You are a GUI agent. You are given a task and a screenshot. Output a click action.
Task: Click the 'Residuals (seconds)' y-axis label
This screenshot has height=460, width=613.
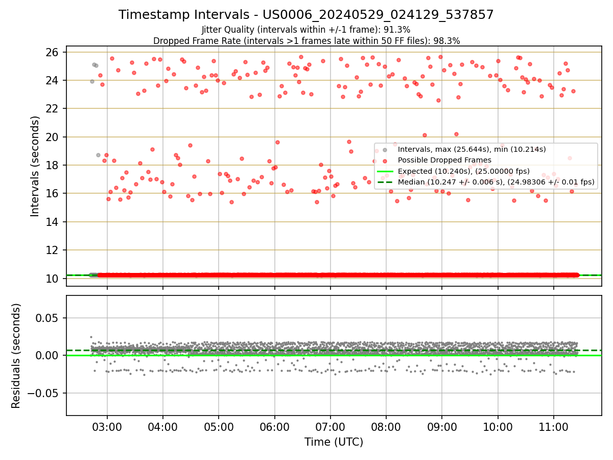16,356
